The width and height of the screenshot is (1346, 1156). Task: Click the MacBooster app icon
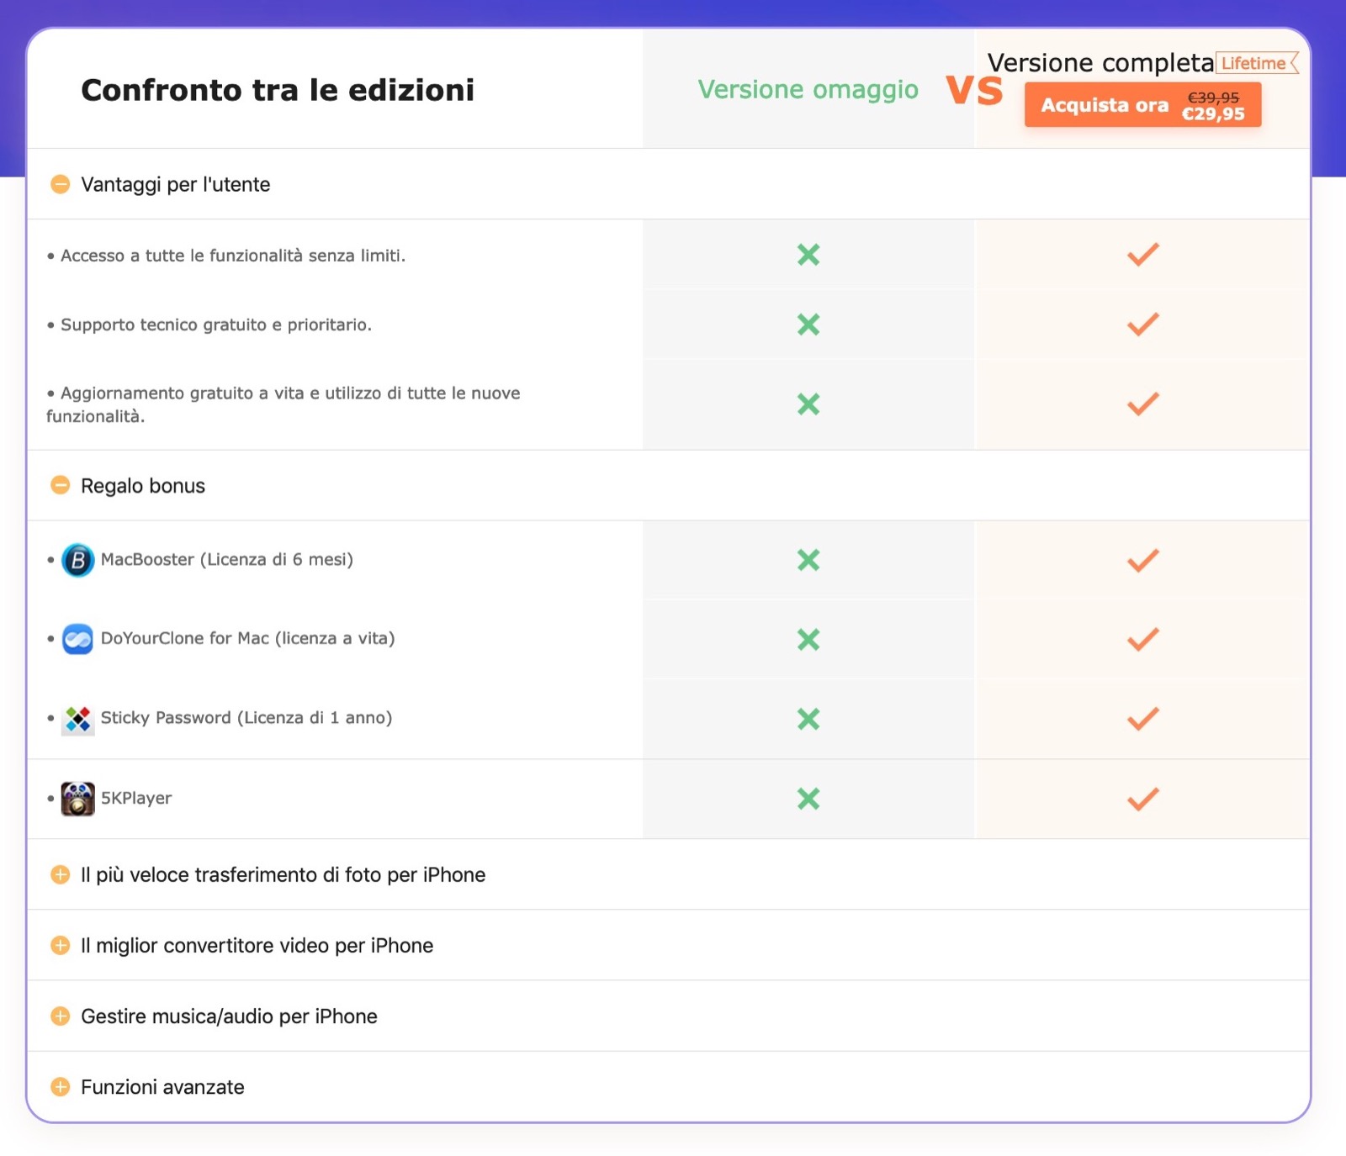[x=77, y=560]
